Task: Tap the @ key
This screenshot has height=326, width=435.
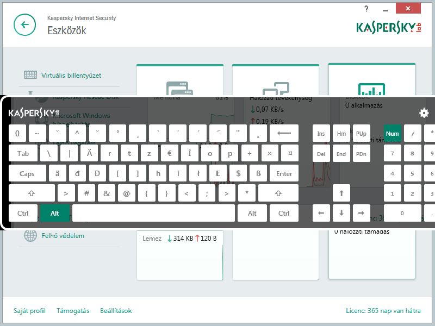Action: pyautogui.click(x=127, y=193)
